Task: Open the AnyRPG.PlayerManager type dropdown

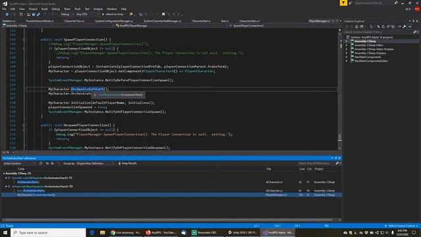Action: [x=172, y=26]
